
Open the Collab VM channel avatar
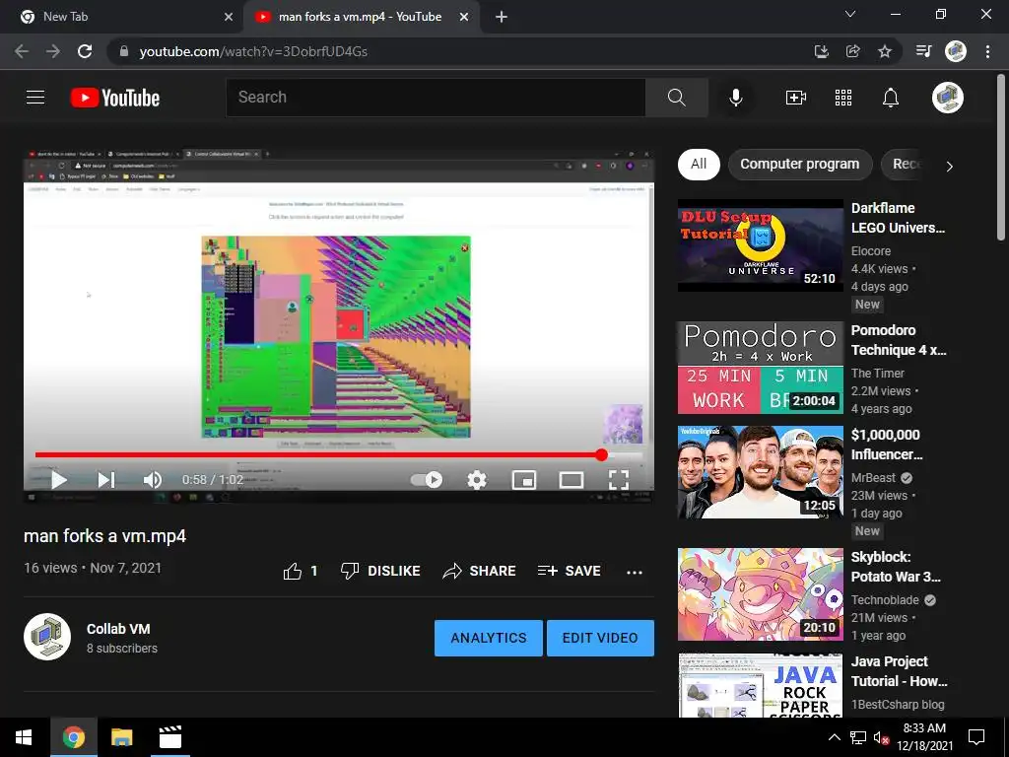coord(47,637)
